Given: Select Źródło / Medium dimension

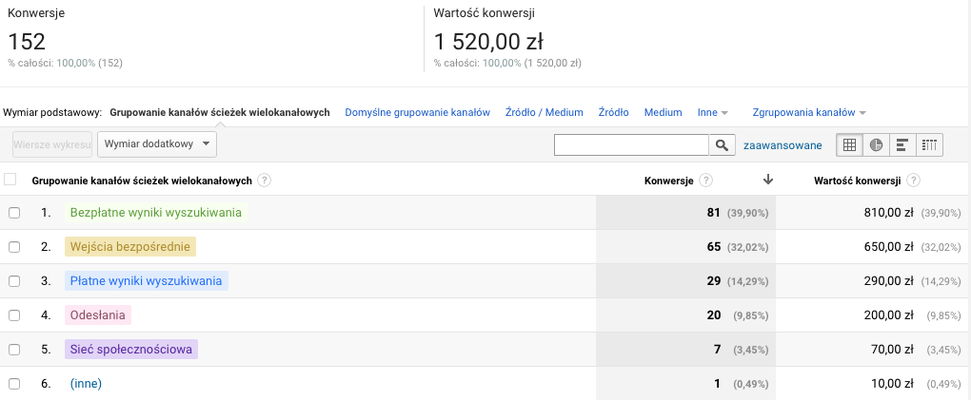Looking at the screenshot, I should (x=545, y=112).
